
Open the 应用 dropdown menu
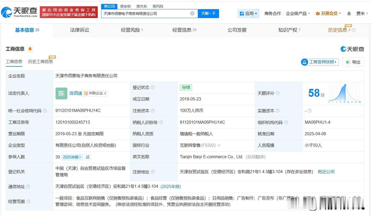(x=248, y=14)
